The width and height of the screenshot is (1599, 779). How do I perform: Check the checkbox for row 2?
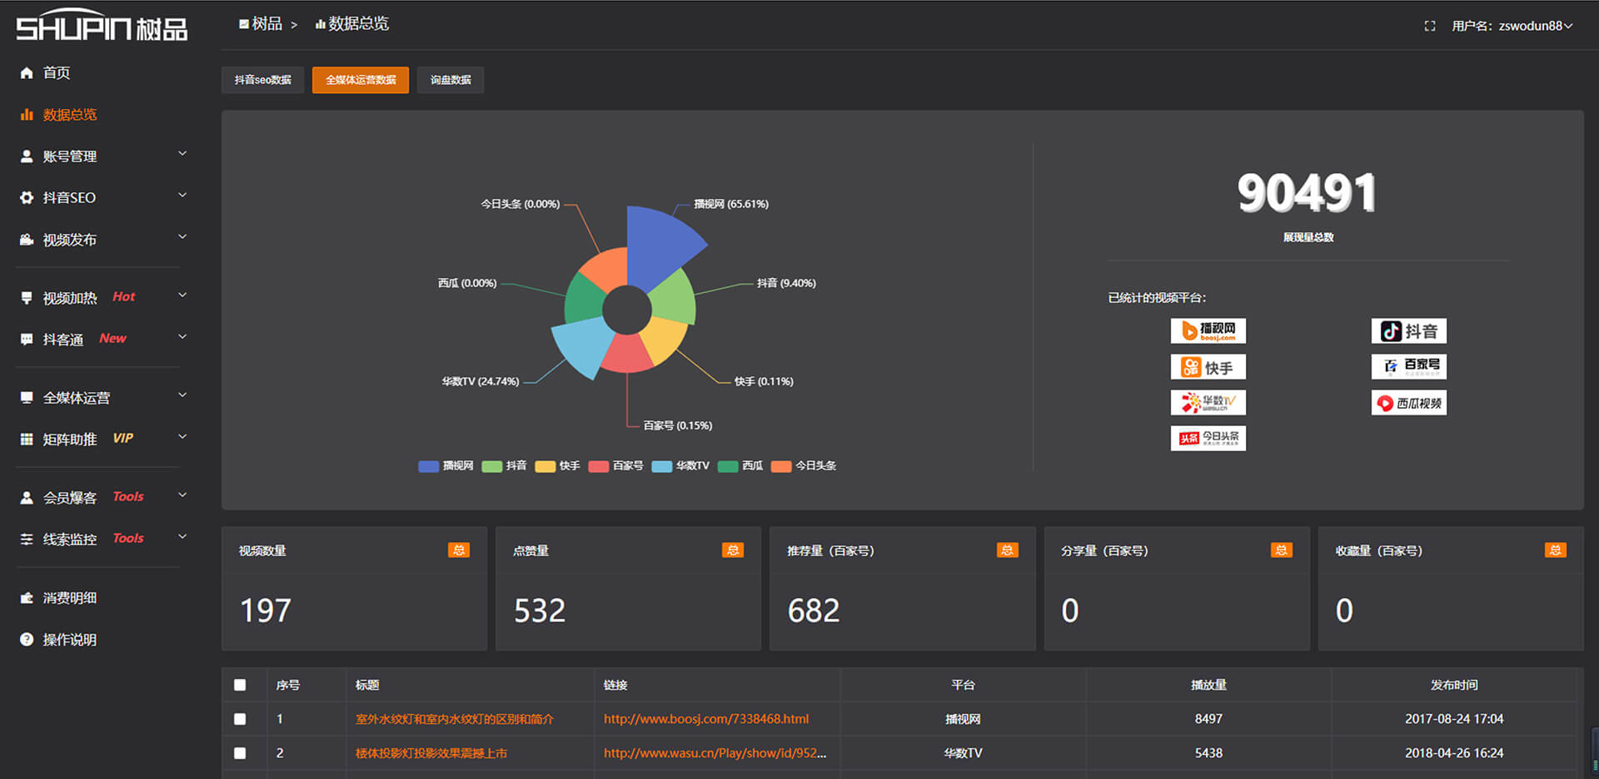(x=240, y=753)
